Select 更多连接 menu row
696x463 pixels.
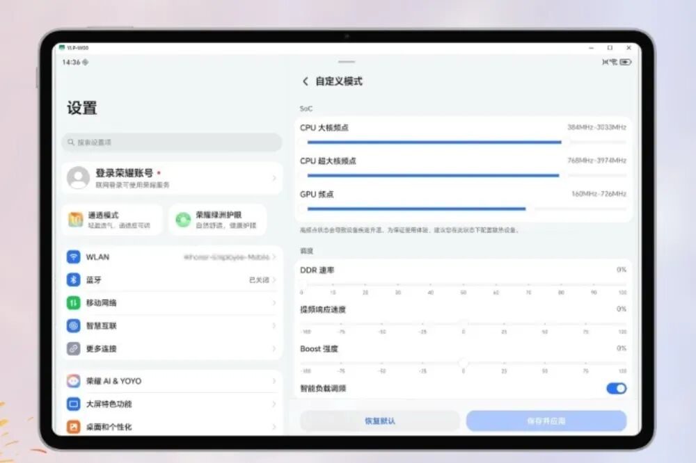click(172, 348)
